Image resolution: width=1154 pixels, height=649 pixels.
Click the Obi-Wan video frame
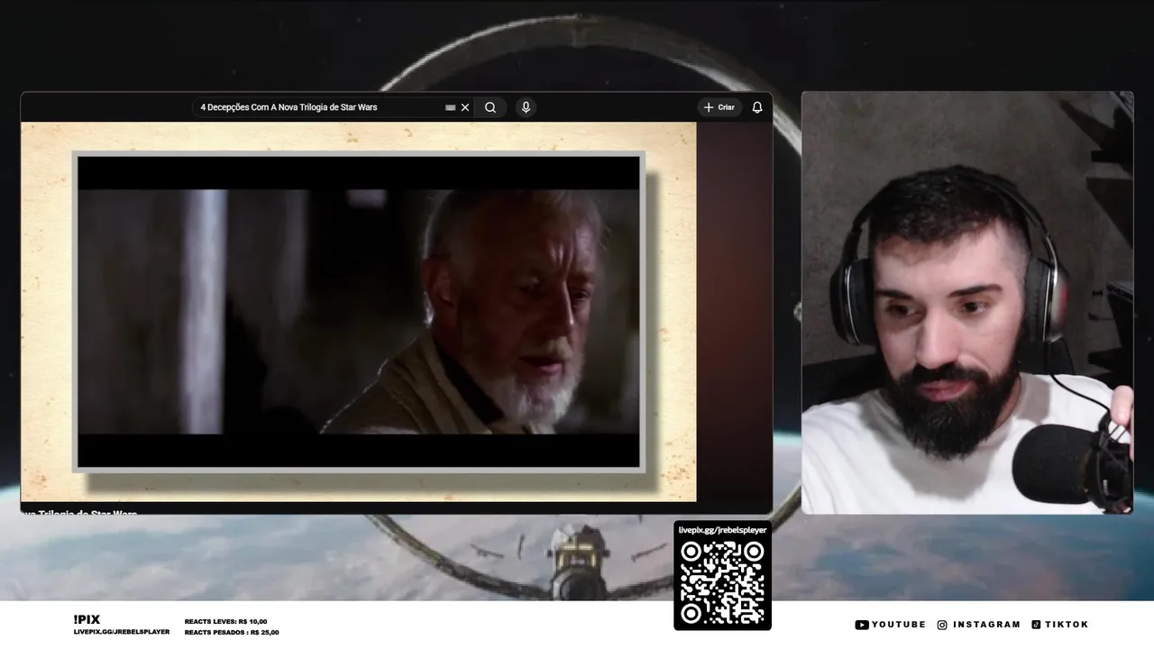pyautogui.click(x=359, y=312)
